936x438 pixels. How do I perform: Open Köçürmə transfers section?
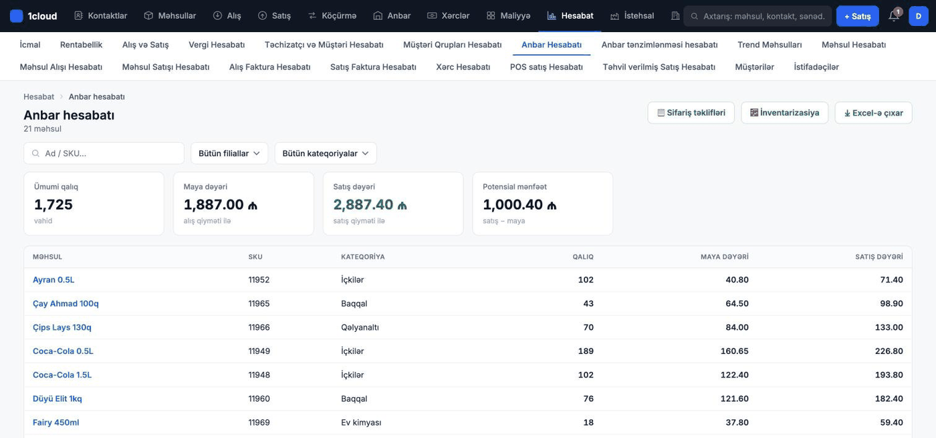tap(332, 15)
